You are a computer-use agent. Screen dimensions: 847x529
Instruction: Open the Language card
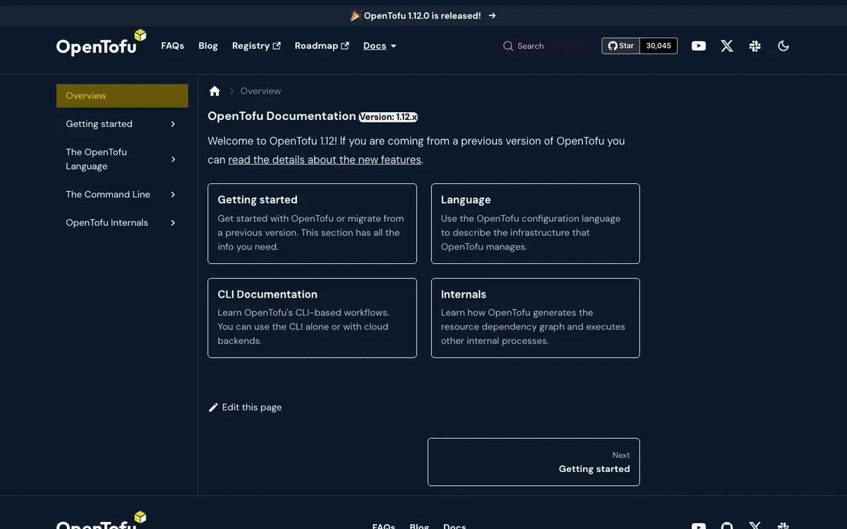pos(535,224)
